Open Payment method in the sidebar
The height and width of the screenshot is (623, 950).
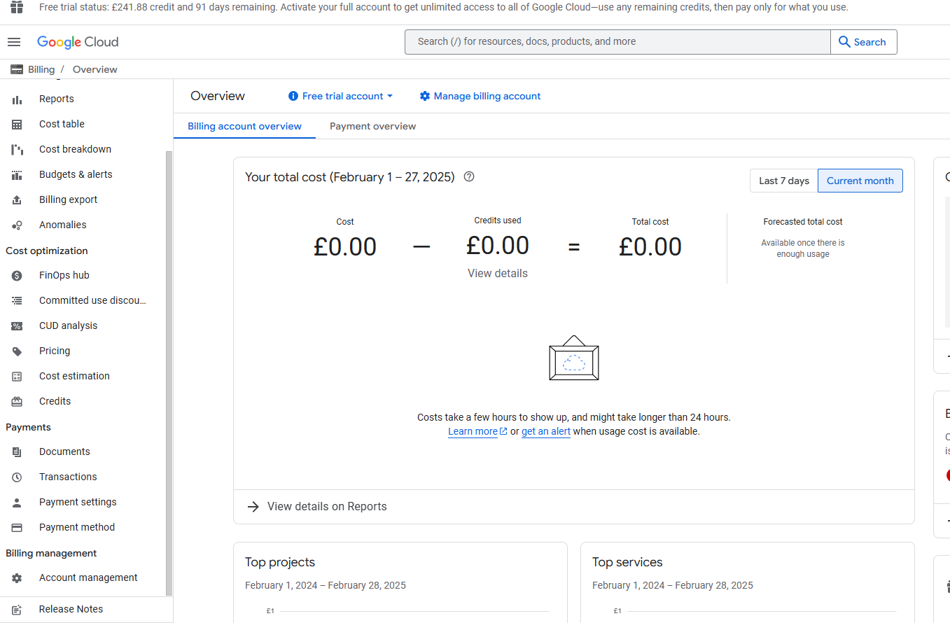(x=77, y=528)
